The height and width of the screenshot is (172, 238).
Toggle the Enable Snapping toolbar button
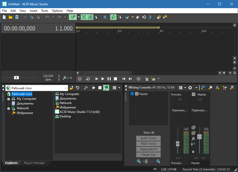pos(73,17)
